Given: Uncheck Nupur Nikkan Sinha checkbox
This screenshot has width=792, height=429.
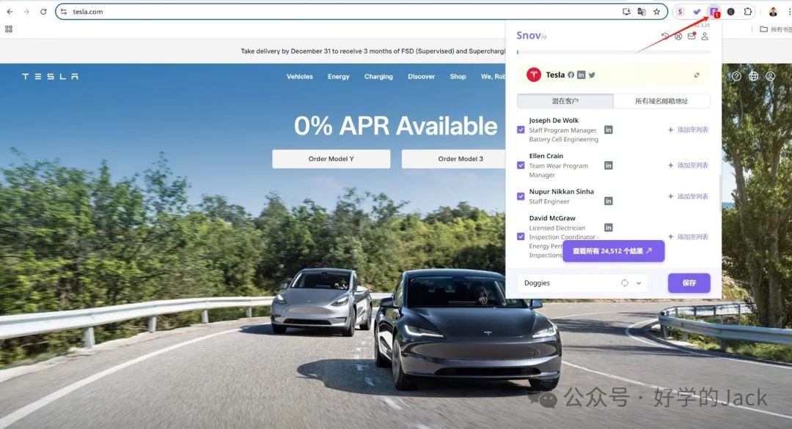Looking at the screenshot, I should (521, 197).
